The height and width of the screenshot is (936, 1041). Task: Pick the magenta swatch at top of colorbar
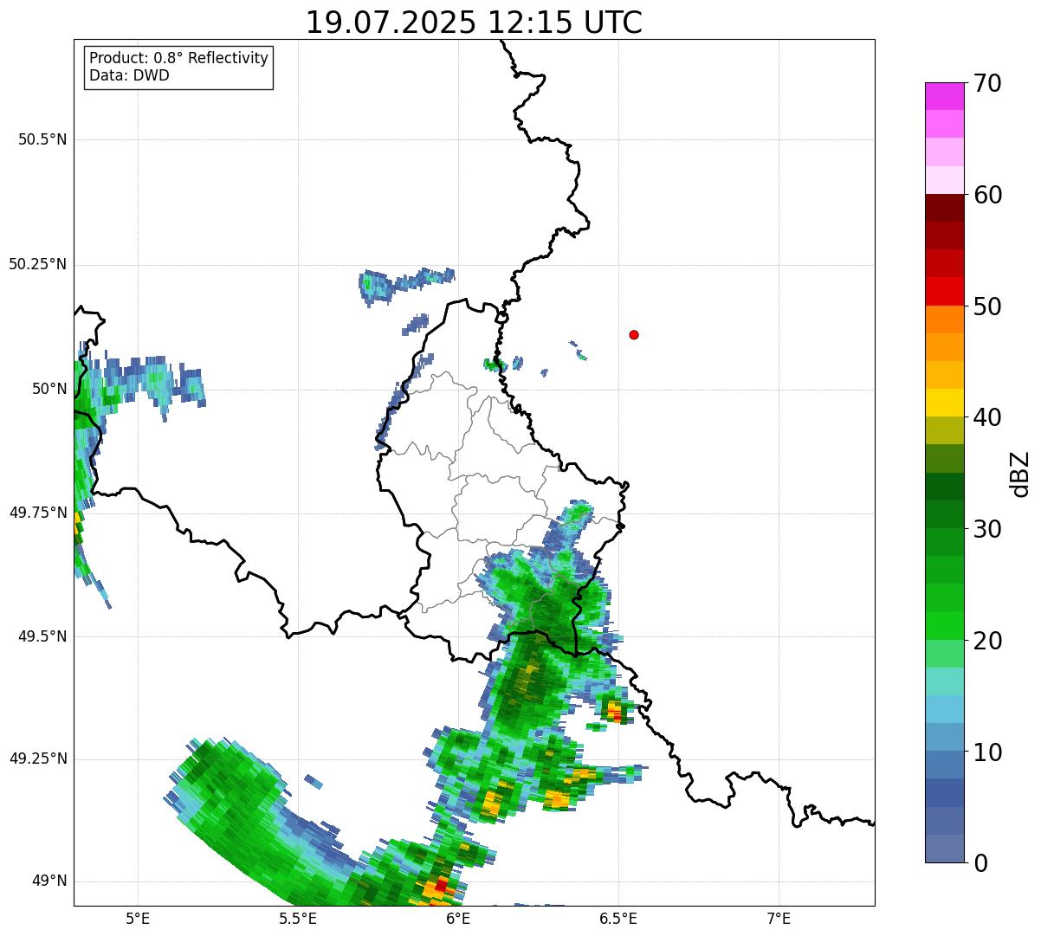[945, 96]
